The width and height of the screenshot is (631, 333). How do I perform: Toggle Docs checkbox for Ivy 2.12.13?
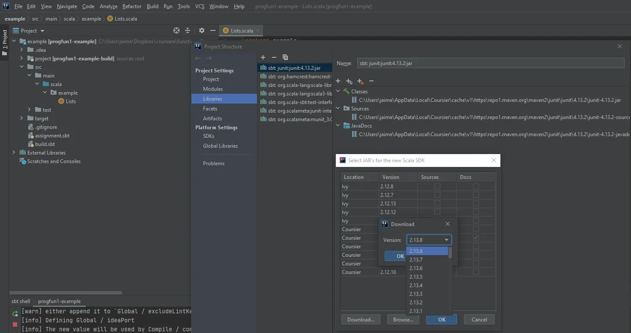tap(475, 203)
